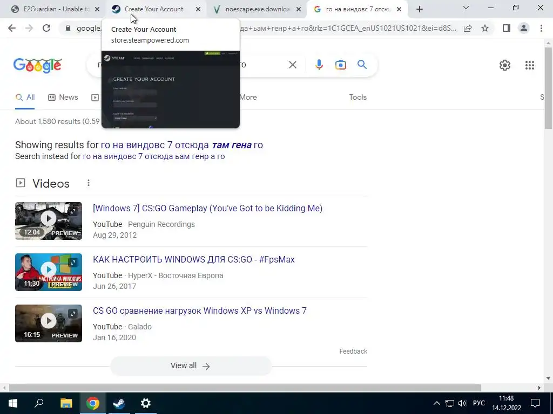The image size is (553, 414).
Task: Play the 12:04 CS:GO Gameplay thumbnail
Action: pos(49,220)
